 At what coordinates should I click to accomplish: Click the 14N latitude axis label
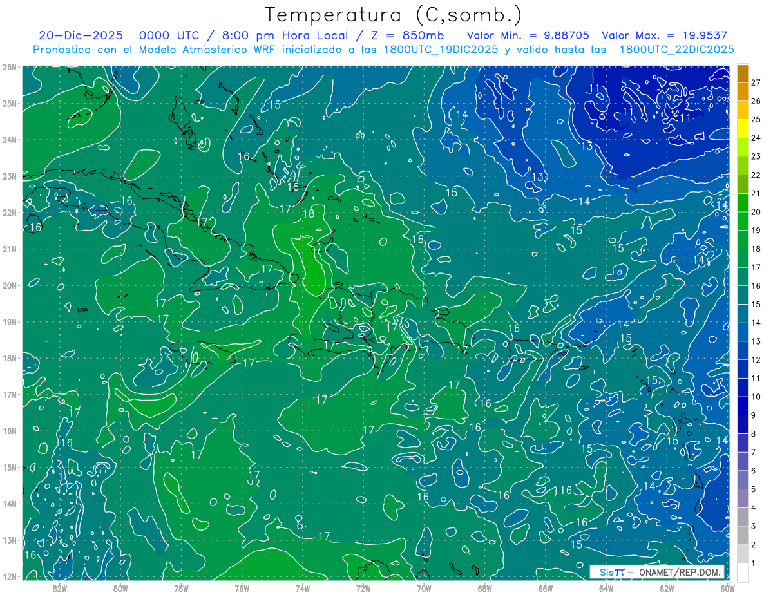click(10, 504)
